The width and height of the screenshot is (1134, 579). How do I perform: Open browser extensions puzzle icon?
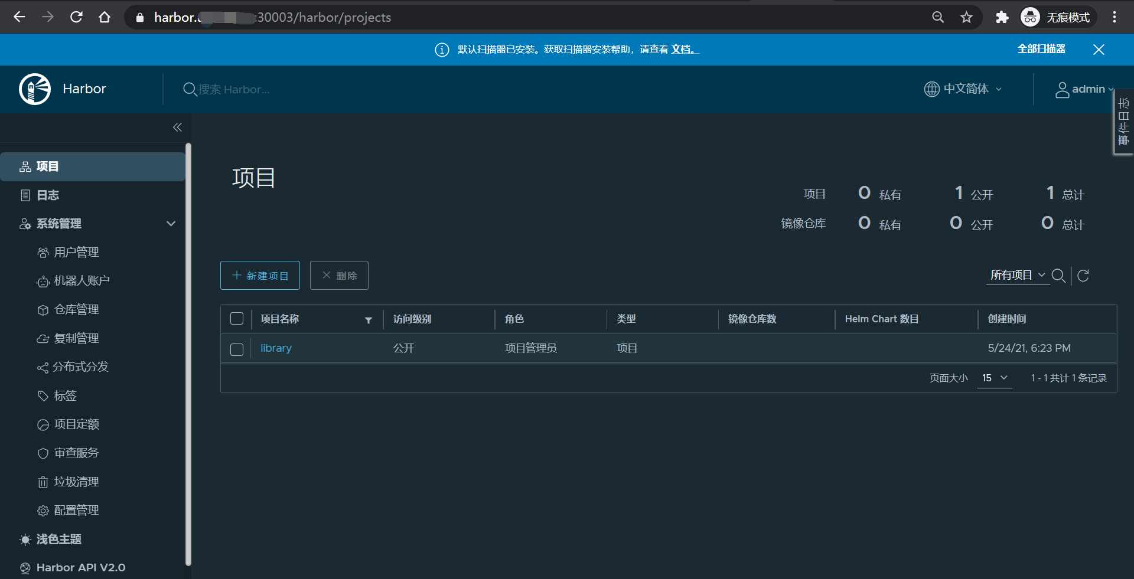pos(1002,17)
